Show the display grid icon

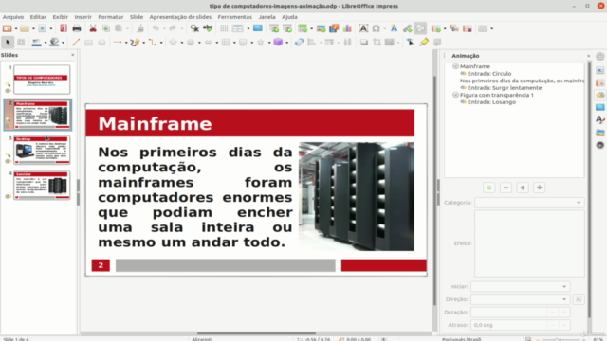point(224,28)
